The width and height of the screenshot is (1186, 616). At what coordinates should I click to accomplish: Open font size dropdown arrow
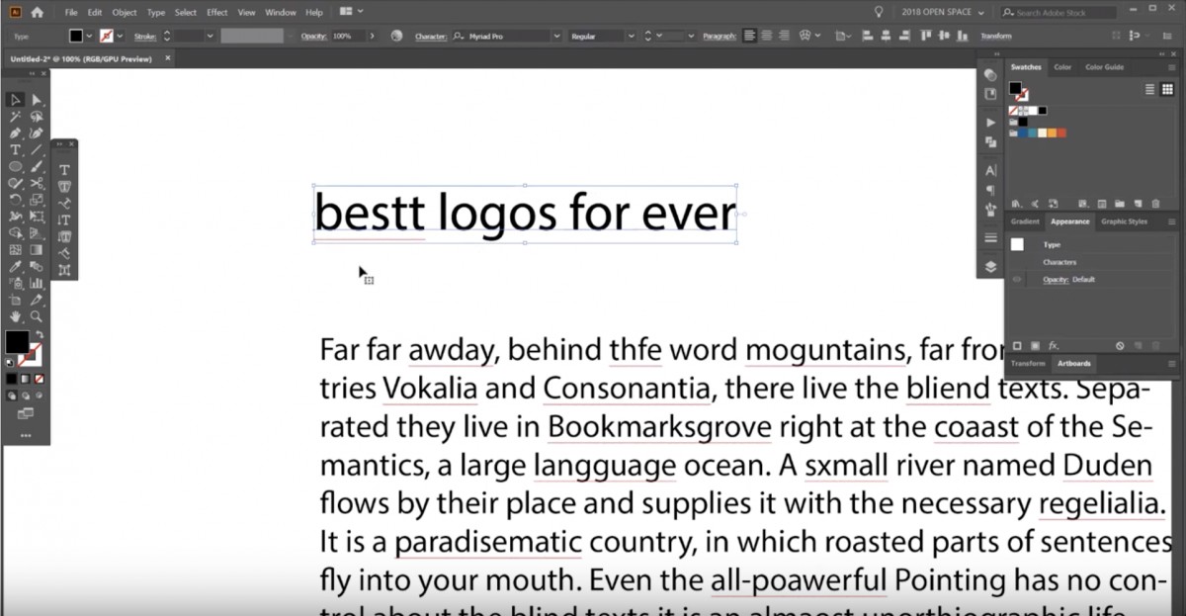click(x=690, y=36)
